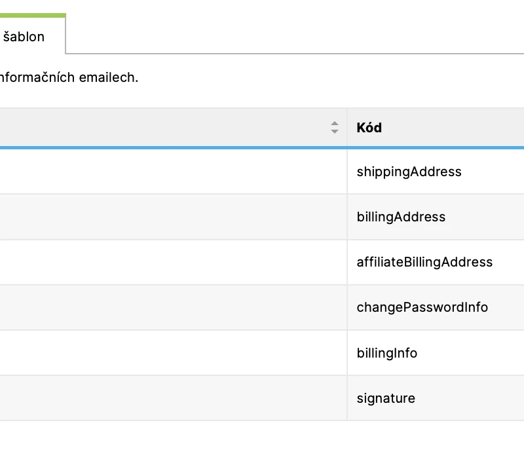
Task: Click the 'informačních emailech' description text
Action: pos(69,77)
